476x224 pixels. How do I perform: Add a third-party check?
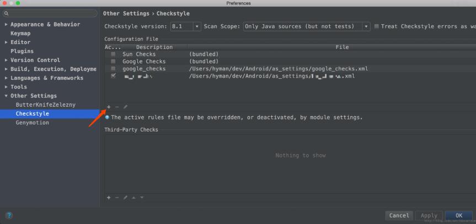click(109, 198)
